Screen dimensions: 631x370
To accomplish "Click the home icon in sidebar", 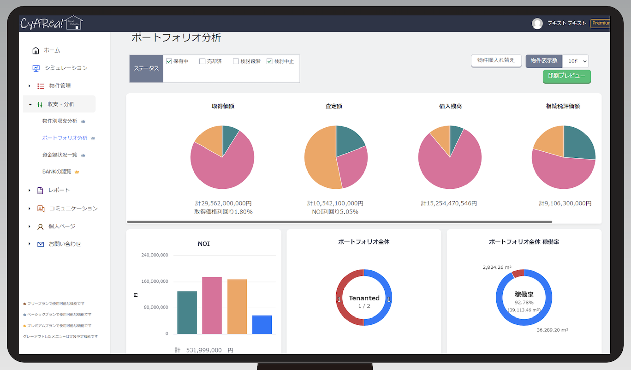I will tap(36, 50).
